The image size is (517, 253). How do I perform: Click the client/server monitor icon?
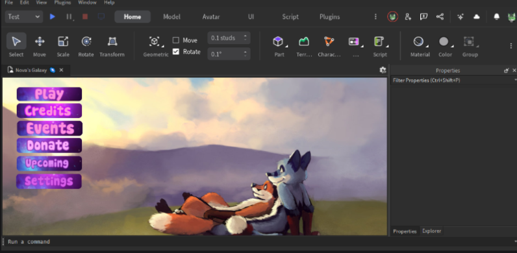[101, 16]
